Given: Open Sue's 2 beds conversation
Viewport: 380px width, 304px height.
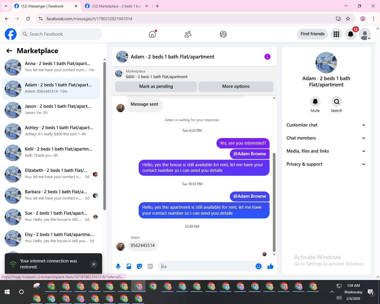Looking at the screenshot, I should (x=51, y=217).
